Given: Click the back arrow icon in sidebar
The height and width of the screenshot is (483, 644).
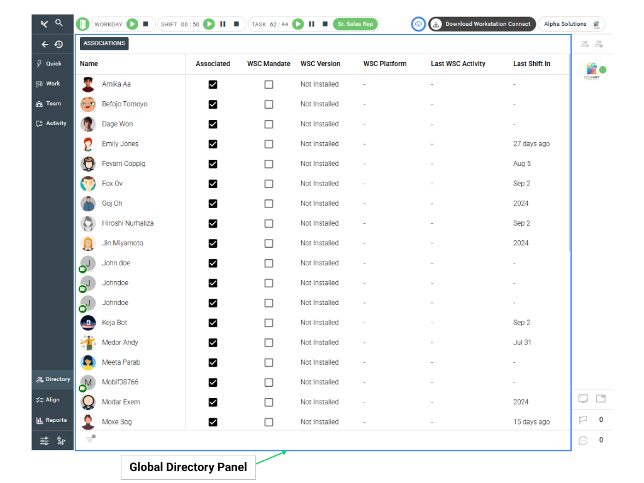Looking at the screenshot, I should click(45, 45).
